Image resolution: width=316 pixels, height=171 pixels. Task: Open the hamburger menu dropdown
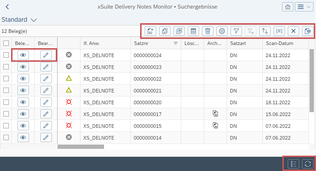pos(304,7)
